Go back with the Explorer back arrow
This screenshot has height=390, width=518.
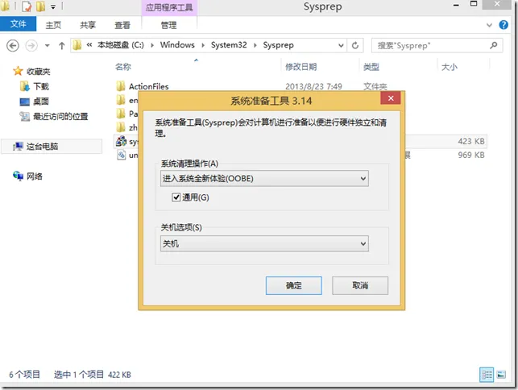(13, 45)
